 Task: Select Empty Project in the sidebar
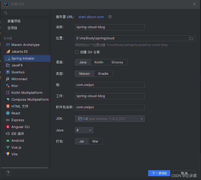(12, 28)
